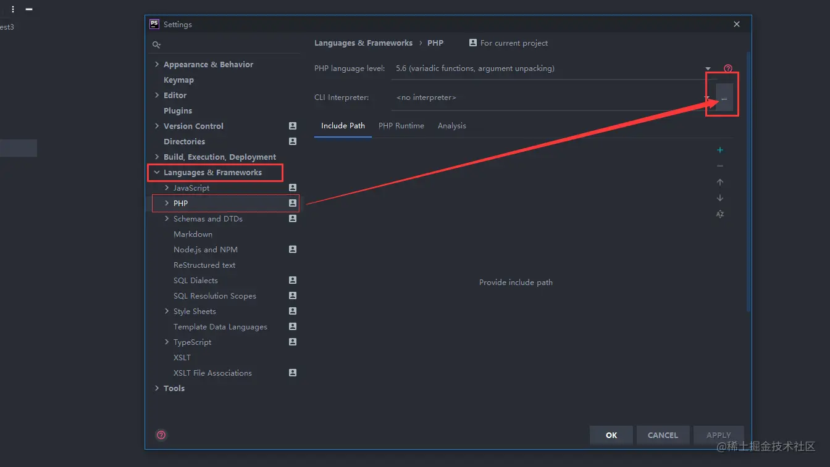Image resolution: width=830 pixels, height=467 pixels.
Task: Click the OK button
Action: pyautogui.click(x=611, y=435)
